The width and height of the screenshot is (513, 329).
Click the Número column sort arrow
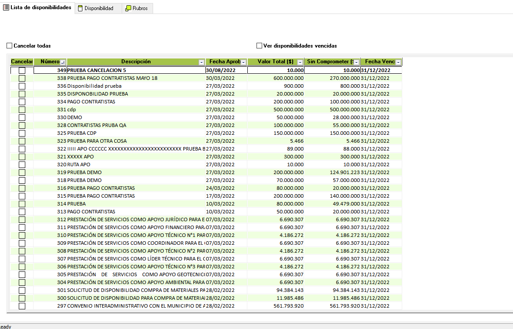point(63,62)
